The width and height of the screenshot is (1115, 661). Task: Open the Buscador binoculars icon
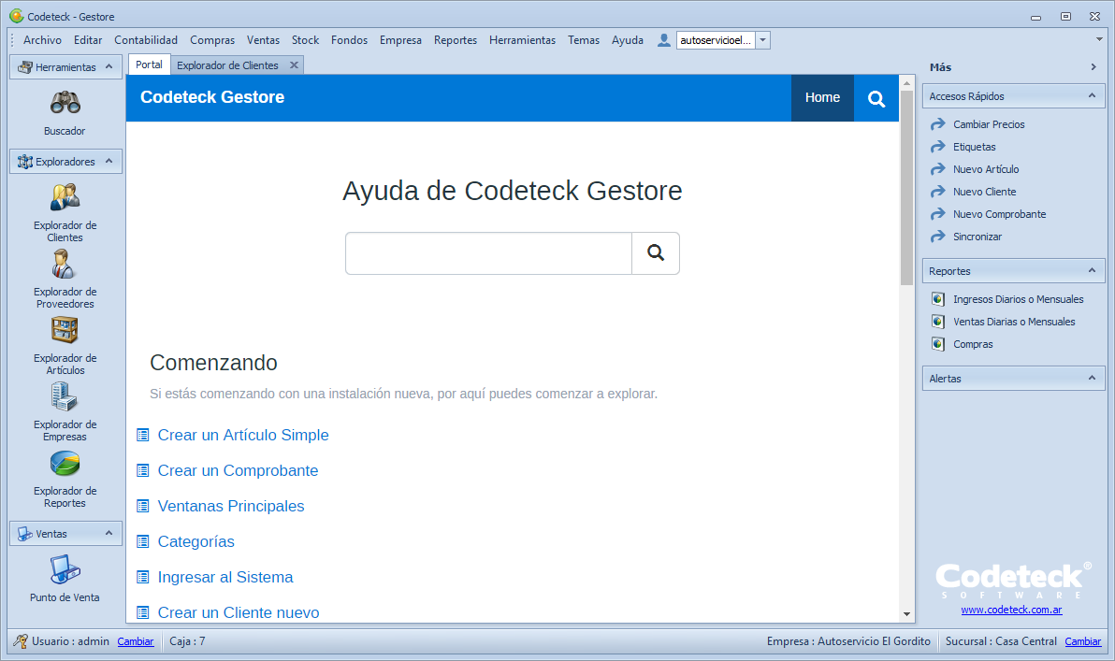click(65, 103)
